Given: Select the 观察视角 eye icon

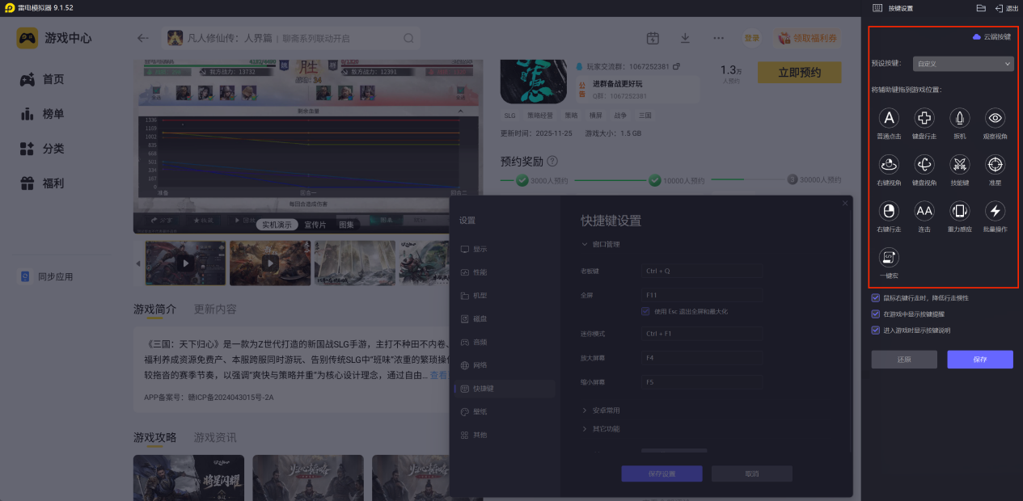Looking at the screenshot, I should tap(995, 119).
